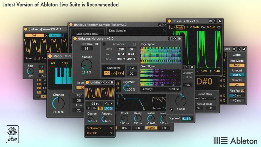The image size is (261, 147).
Task: Click the Mode button in Clix
Action: click(x=179, y=27)
